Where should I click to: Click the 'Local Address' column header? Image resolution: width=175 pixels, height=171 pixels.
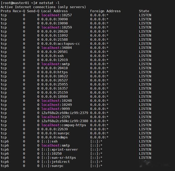coord(54,11)
